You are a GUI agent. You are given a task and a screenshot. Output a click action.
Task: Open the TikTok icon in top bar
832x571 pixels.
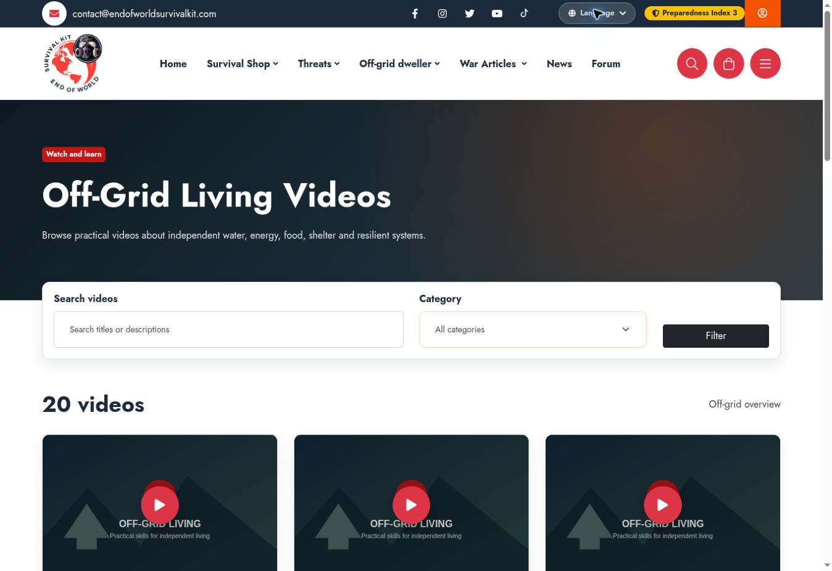[x=524, y=13]
